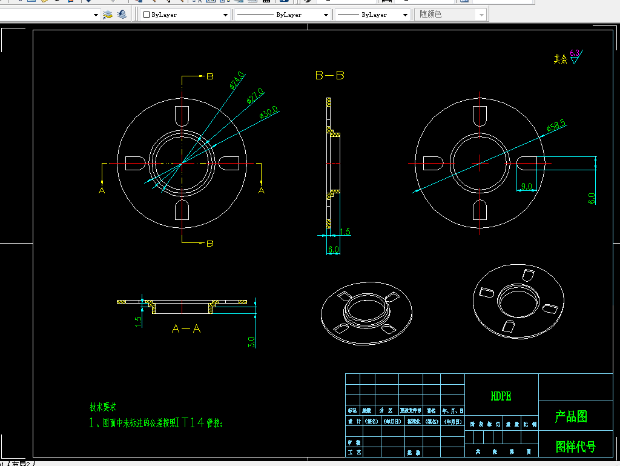Select the 分区 title block cell

[x=386, y=411]
